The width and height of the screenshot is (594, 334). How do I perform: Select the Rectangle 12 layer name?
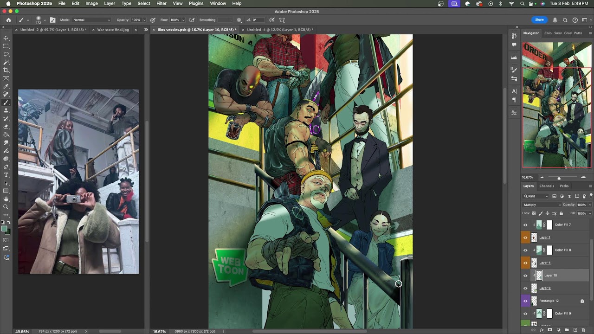click(549, 301)
